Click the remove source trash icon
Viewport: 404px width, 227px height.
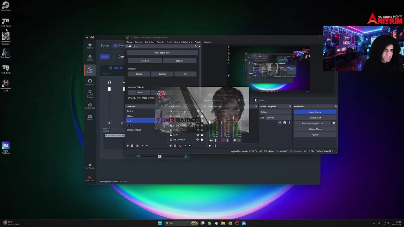tap(175, 146)
